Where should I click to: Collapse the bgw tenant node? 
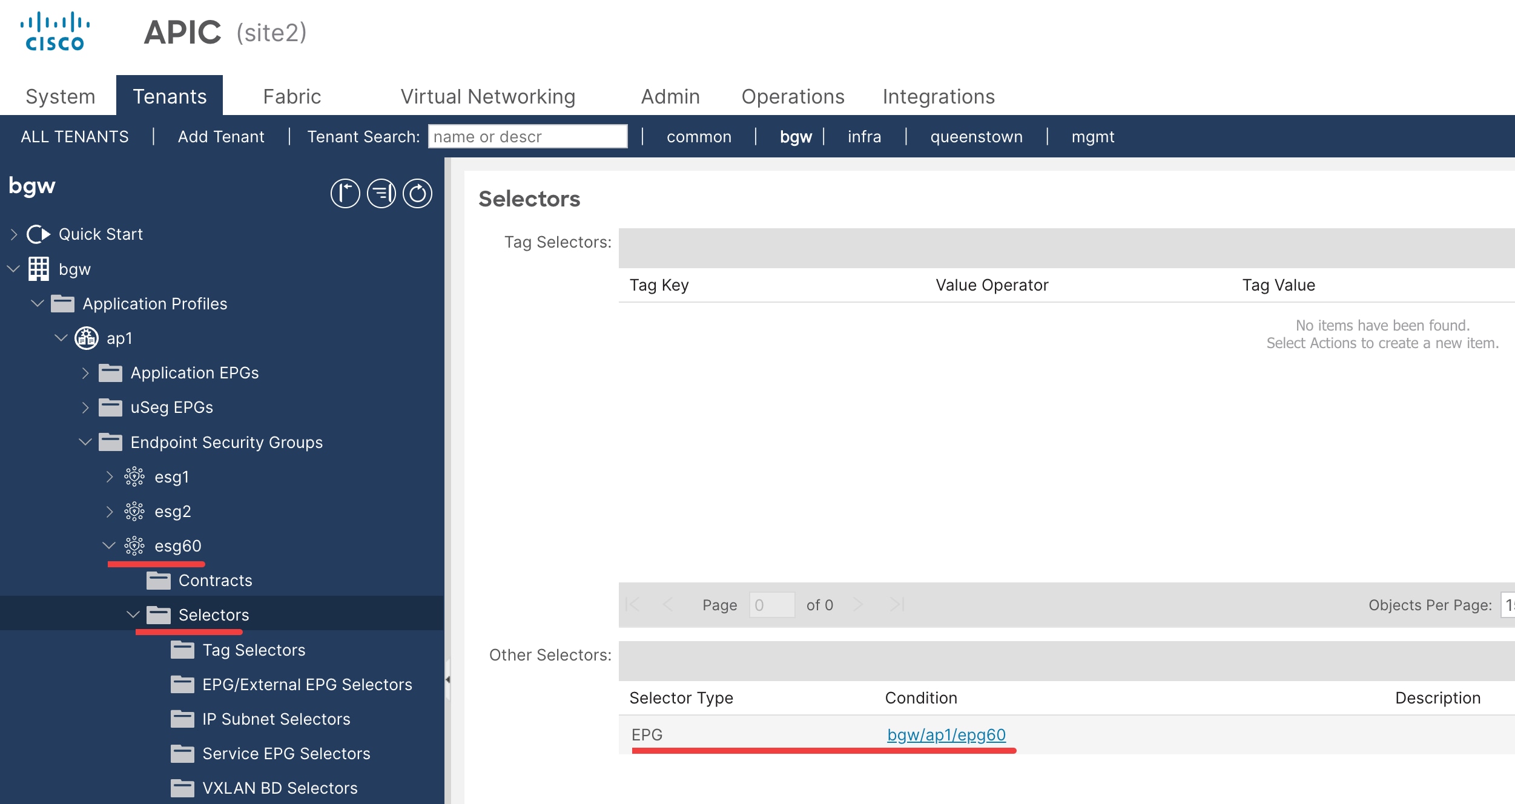(14, 269)
